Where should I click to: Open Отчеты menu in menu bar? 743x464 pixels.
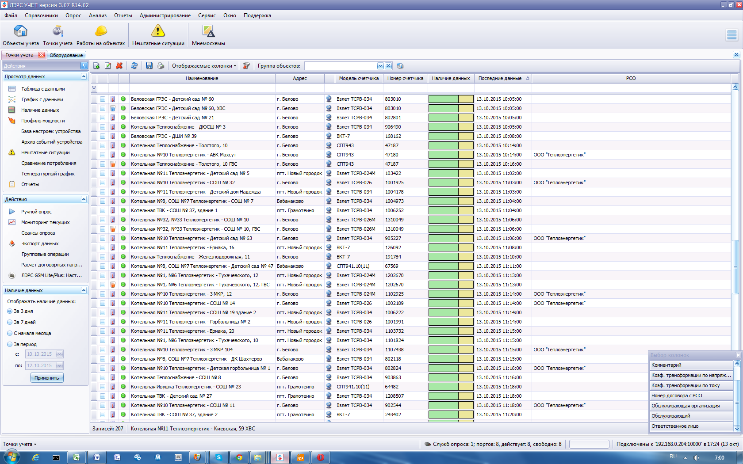click(123, 15)
